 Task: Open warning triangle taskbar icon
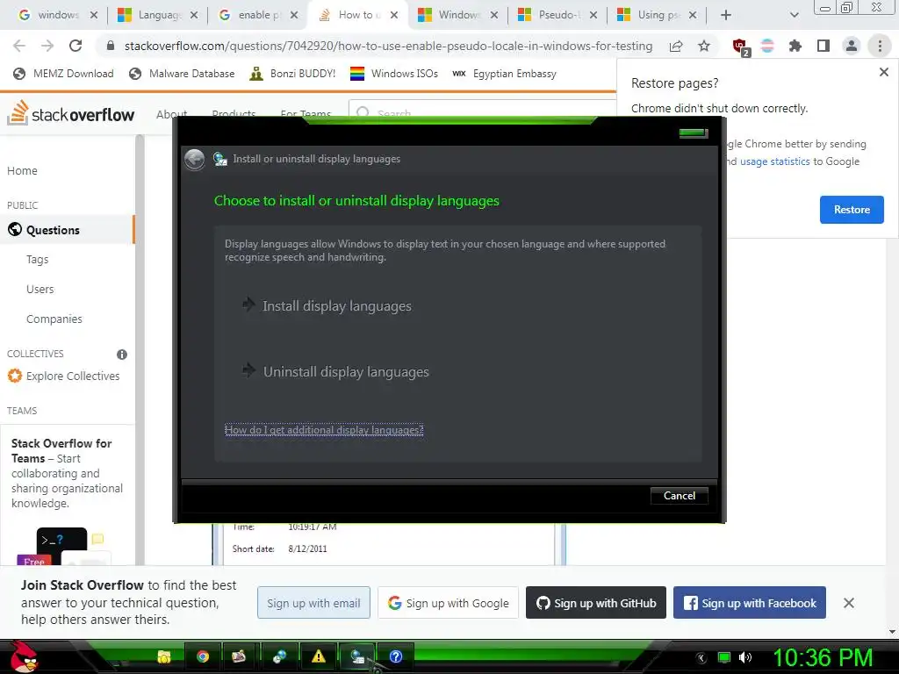click(318, 656)
